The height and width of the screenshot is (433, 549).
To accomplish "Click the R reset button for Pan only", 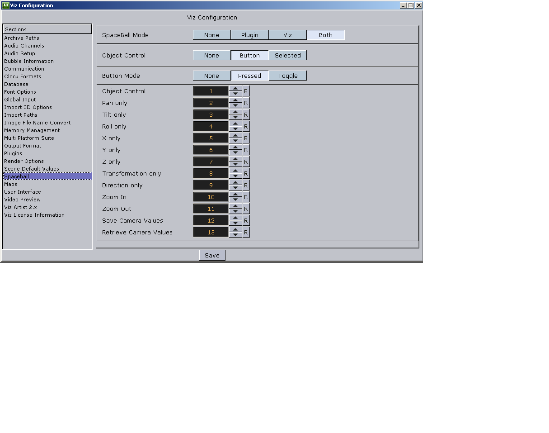I will pyautogui.click(x=246, y=103).
